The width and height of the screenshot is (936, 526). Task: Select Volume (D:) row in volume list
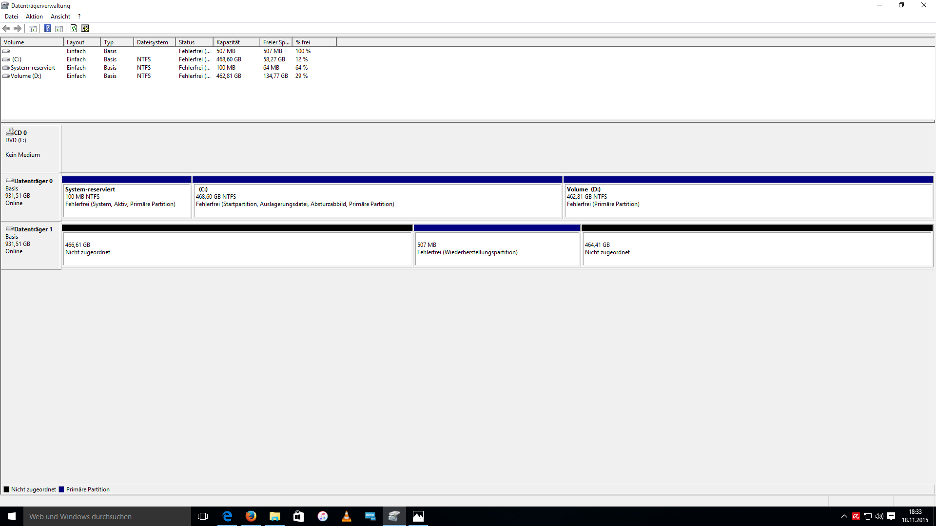click(26, 76)
